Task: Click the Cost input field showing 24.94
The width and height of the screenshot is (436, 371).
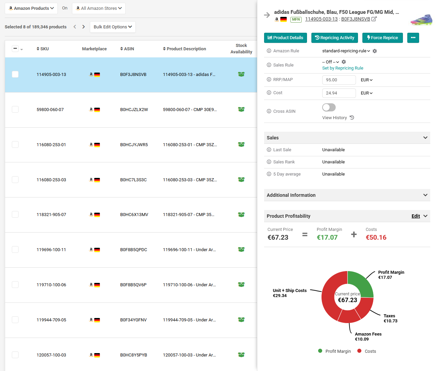Action: (339, 93)
